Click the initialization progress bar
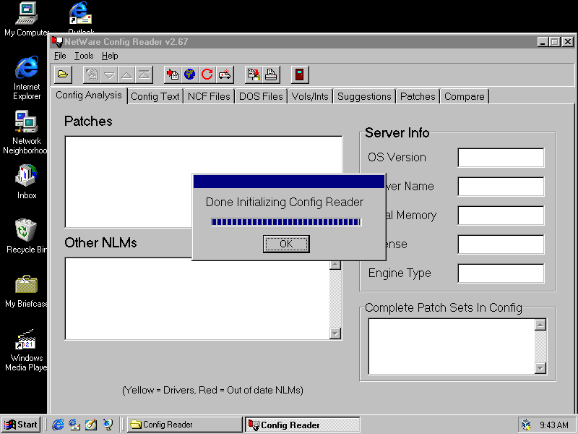Image resolution: width=578 pixels, height=434 pixels. click(x=286, y=222)
